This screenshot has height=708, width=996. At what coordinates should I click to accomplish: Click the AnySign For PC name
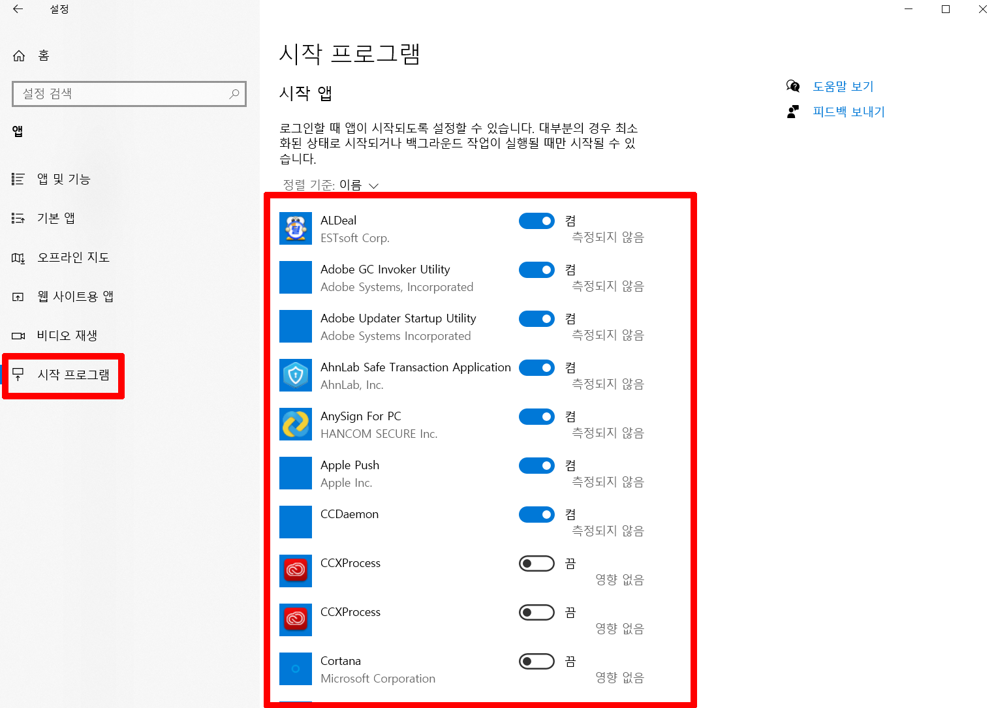pyautogui.click(x=361, y=416)
